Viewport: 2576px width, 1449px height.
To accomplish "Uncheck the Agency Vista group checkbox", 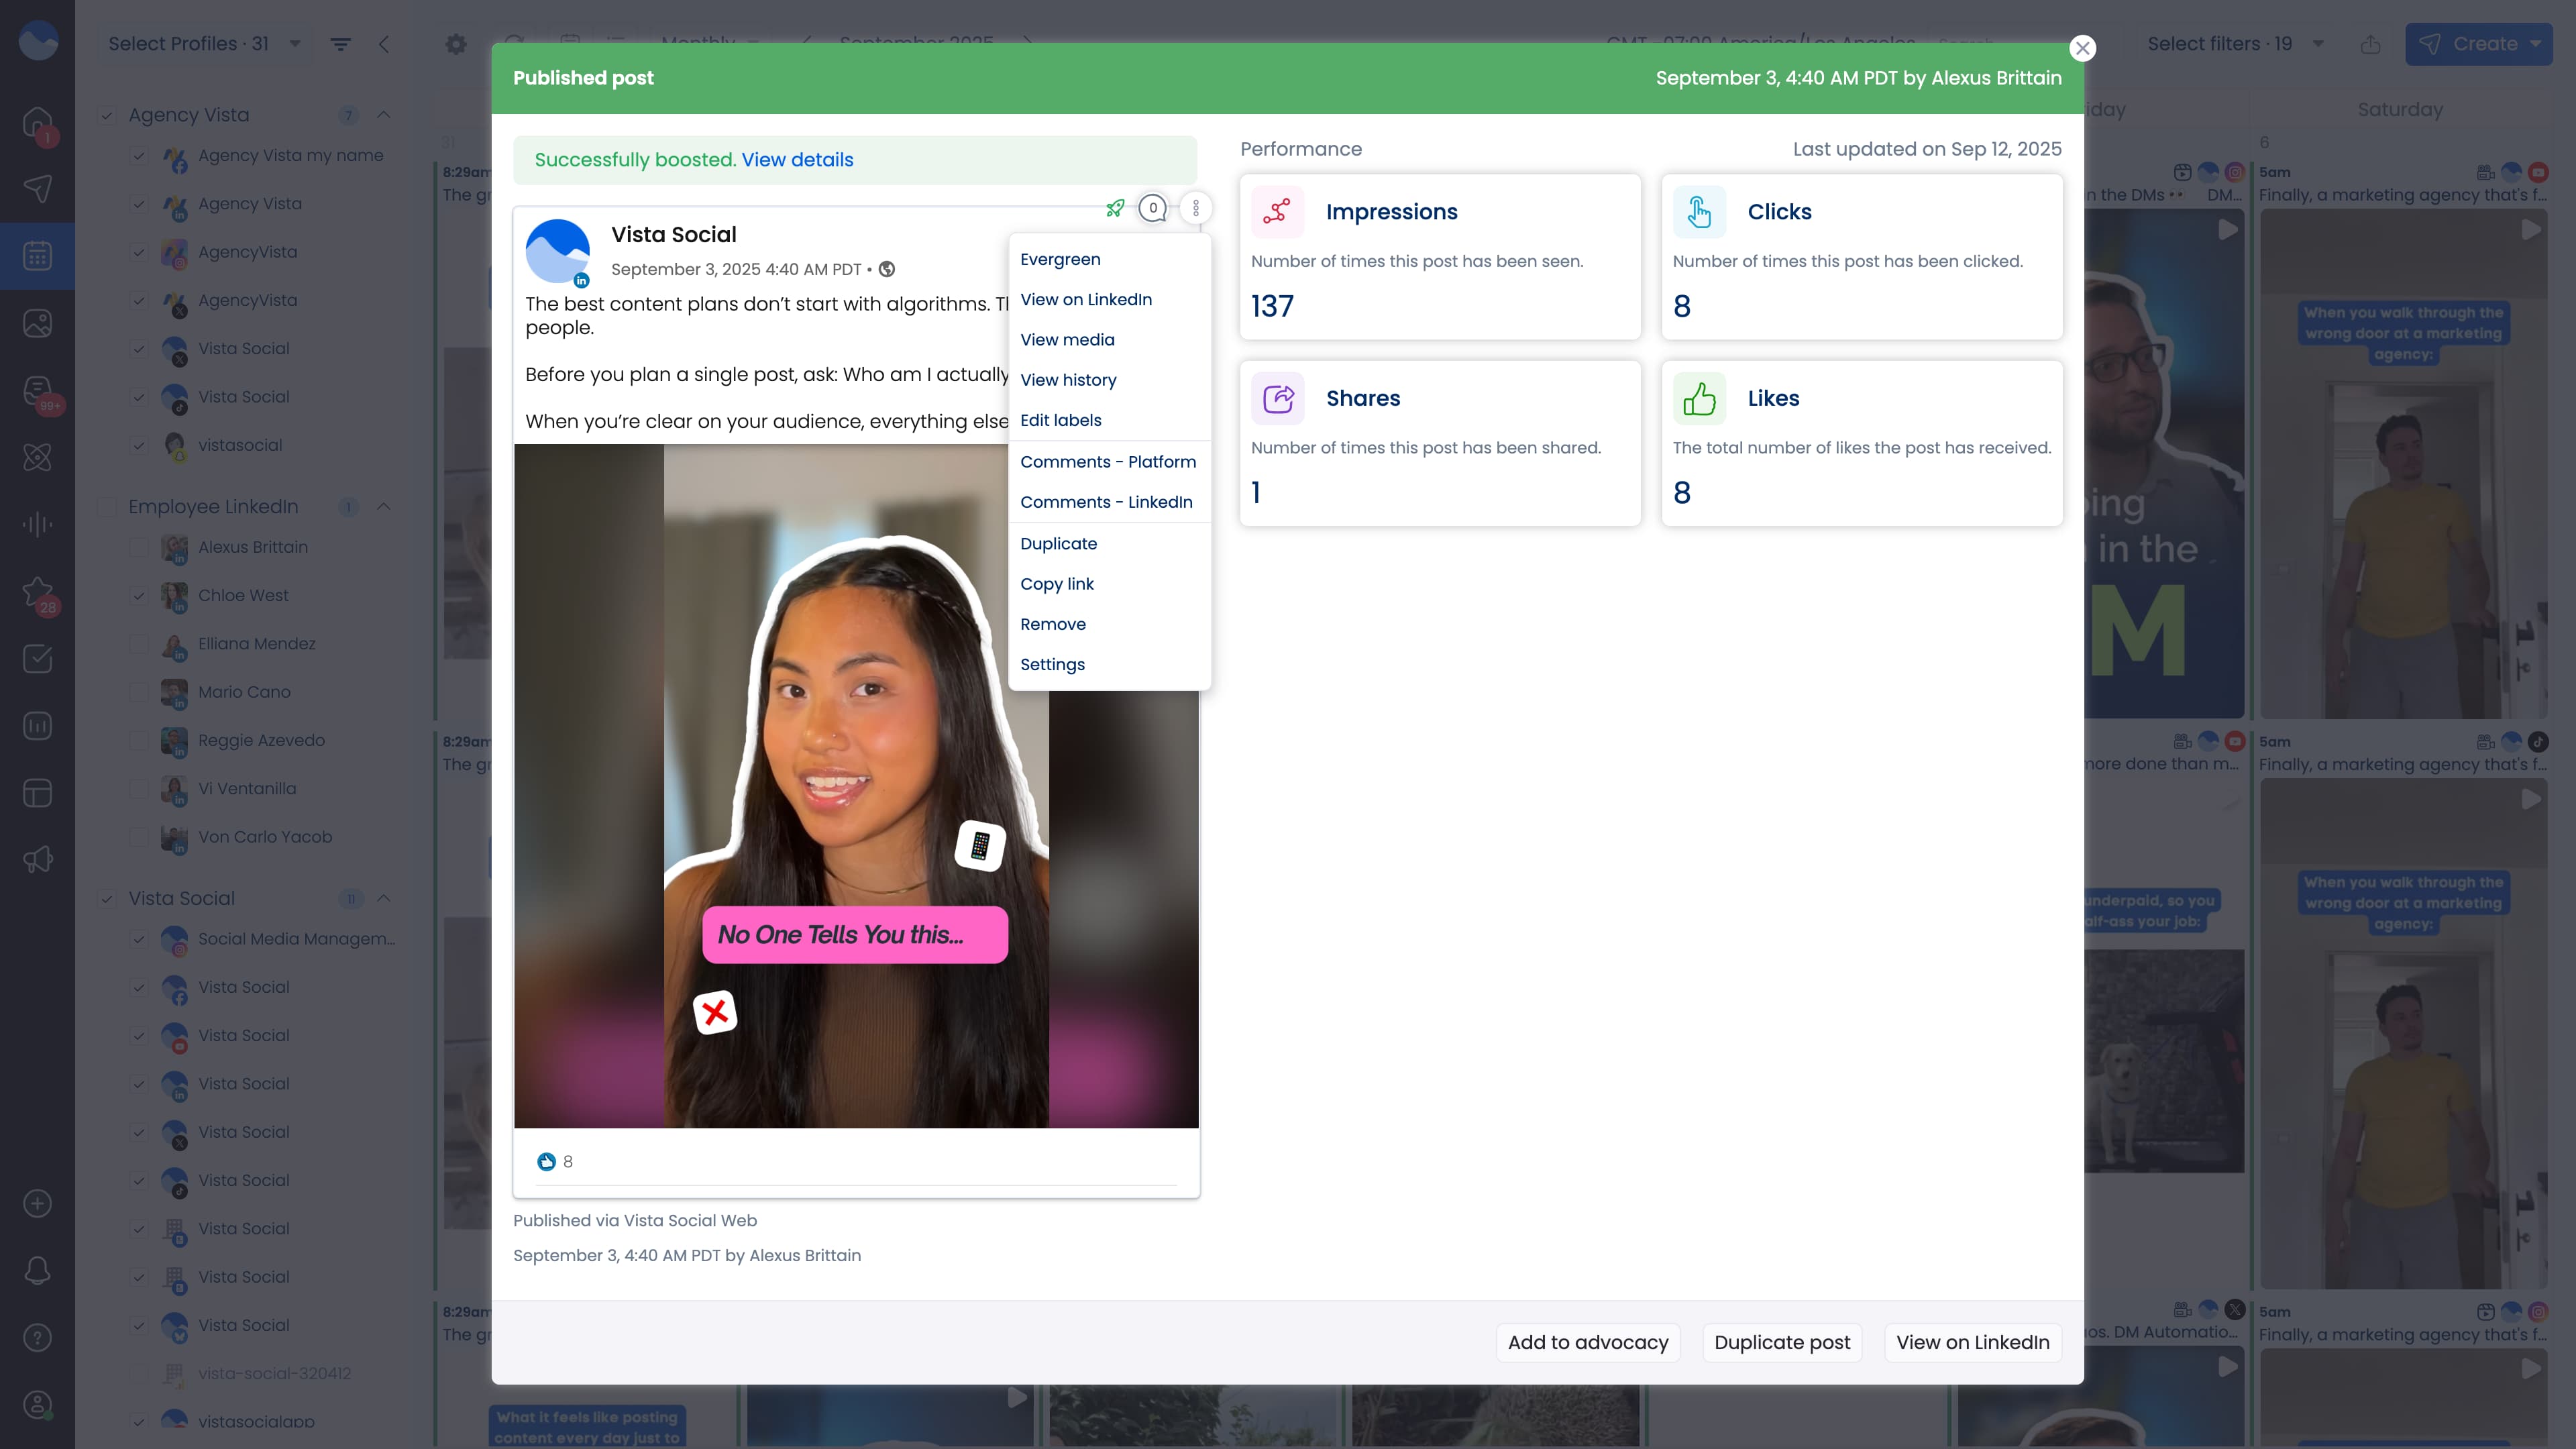I will 107,115.
